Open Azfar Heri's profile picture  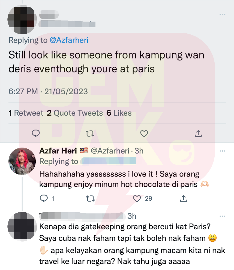[x=22, y=161]
